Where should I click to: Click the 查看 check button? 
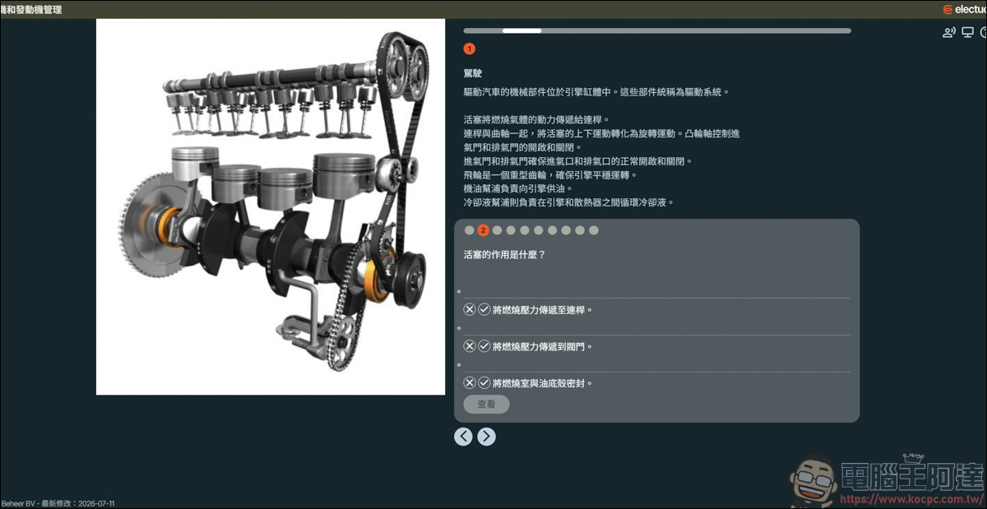pyautogui.click(x=486, y=405)
